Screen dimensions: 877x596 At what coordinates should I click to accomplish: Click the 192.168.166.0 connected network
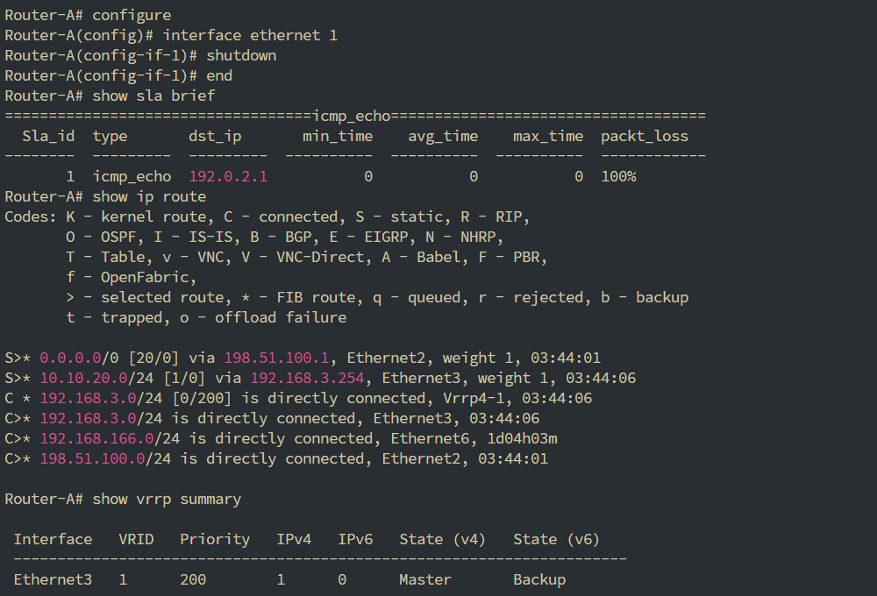tap(96, 438)
